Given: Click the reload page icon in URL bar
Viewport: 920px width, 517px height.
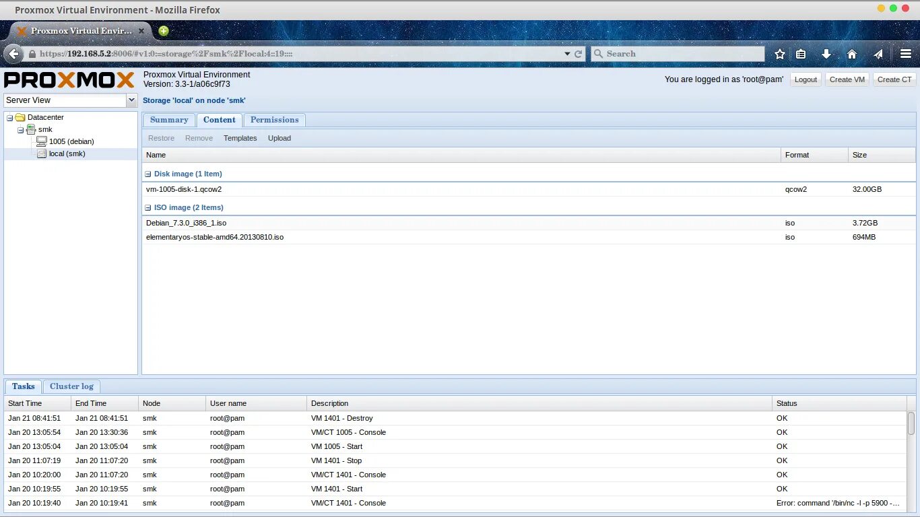Looking at the screenshot, I should coord(578,54).
